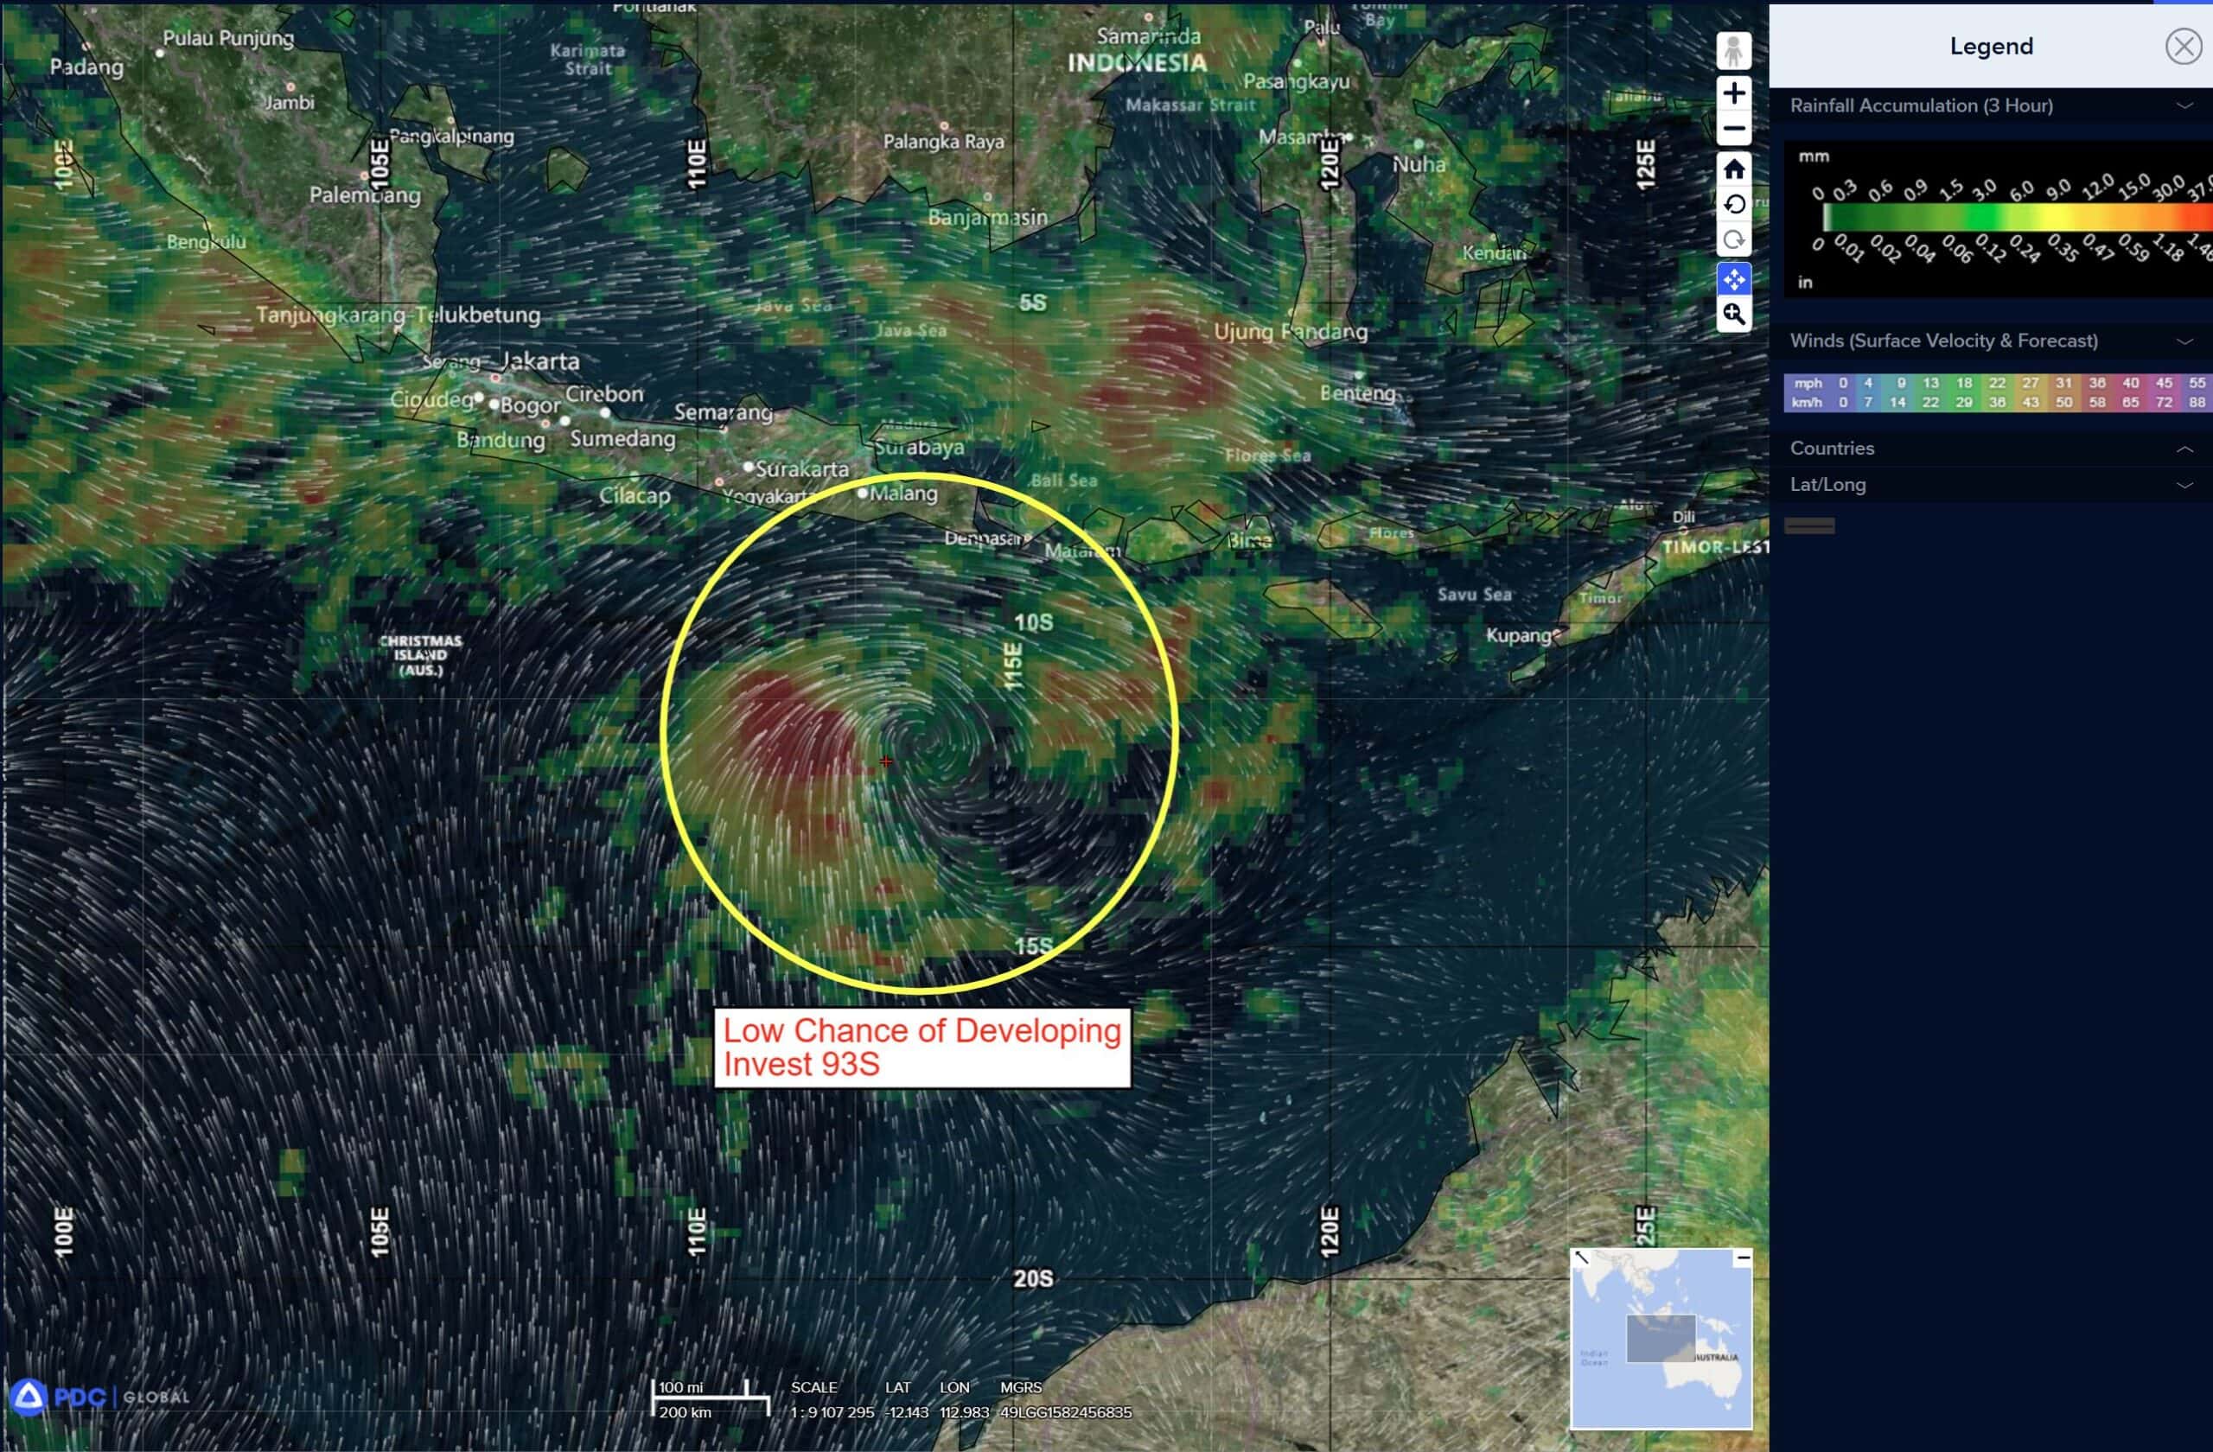Select the zoom-to-area magnifier tool
The image size is (2213, 1452).
(x=1733, y=315)
